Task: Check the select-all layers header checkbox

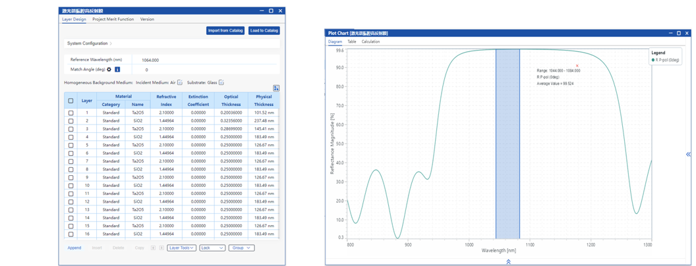Action: [71, 101]
